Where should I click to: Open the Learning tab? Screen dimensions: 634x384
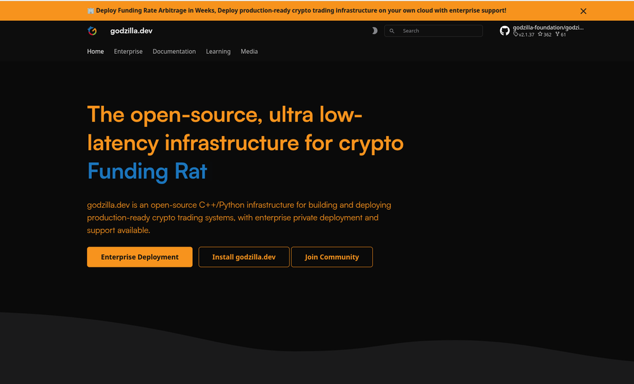218,51
